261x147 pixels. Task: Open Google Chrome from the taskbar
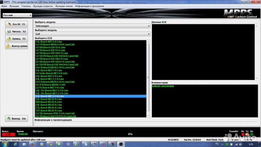pos(51,144)
